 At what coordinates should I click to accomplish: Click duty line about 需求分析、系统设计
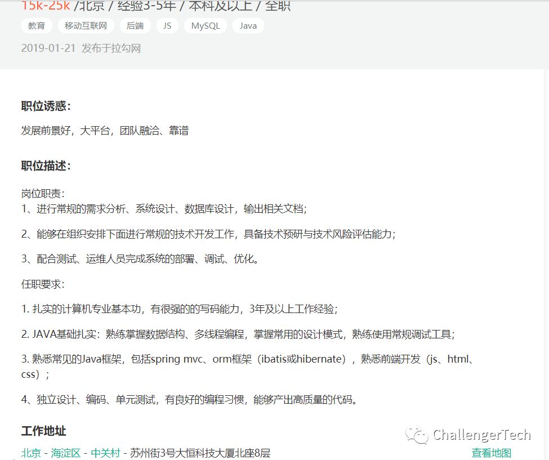pyautogui.click(x=164, y=209)
